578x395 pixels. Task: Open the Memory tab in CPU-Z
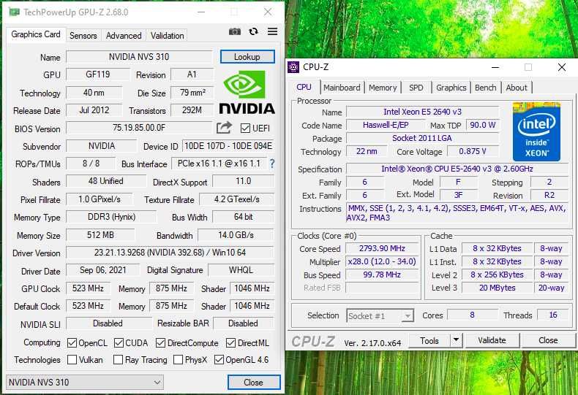(383, 88)
